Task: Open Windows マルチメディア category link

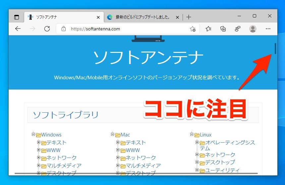Action: tap(64, 166)
